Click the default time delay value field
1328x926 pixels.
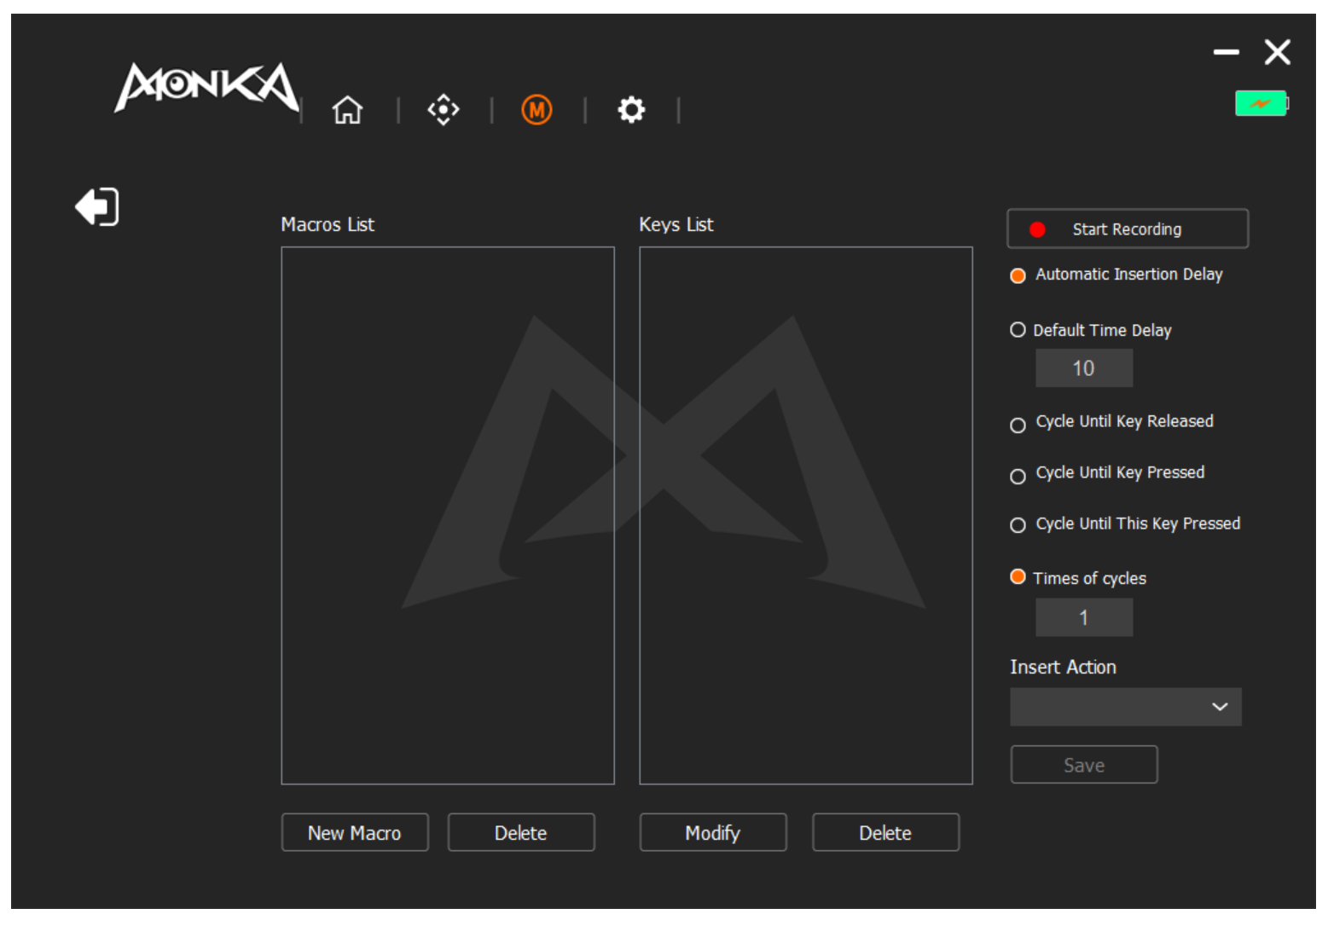click(1083, 368)
